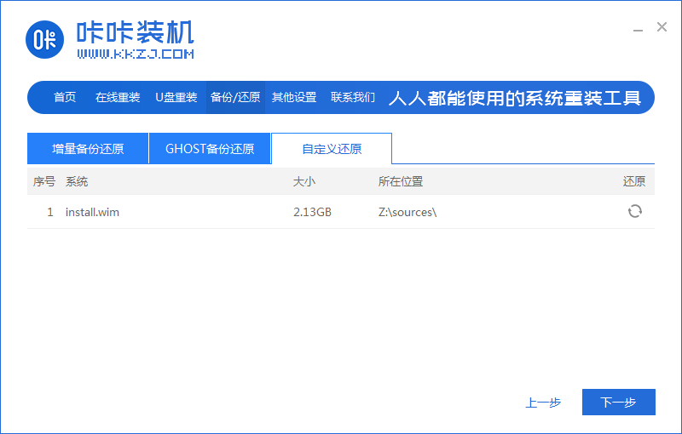Minimize the 咔咔装机 window
The image size is (682, 434).
point(639,28)
